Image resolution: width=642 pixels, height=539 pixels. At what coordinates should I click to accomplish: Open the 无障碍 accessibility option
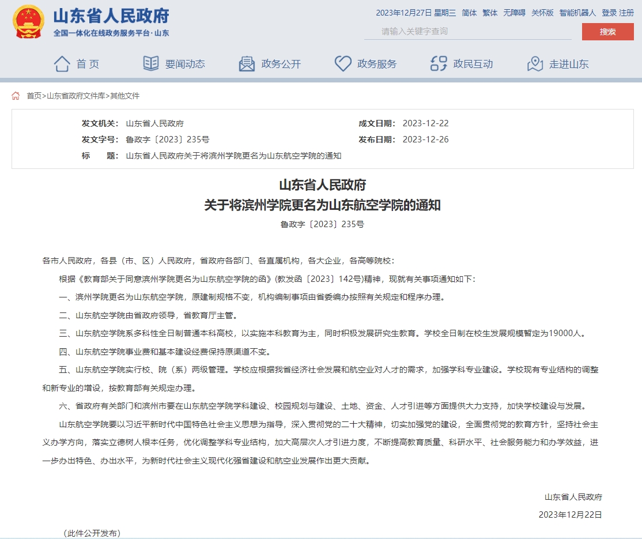coord(514,13)
